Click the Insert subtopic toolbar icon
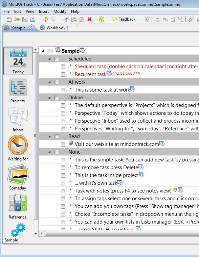This screenshot has width=199, height=257. click(x=165, y=19)
